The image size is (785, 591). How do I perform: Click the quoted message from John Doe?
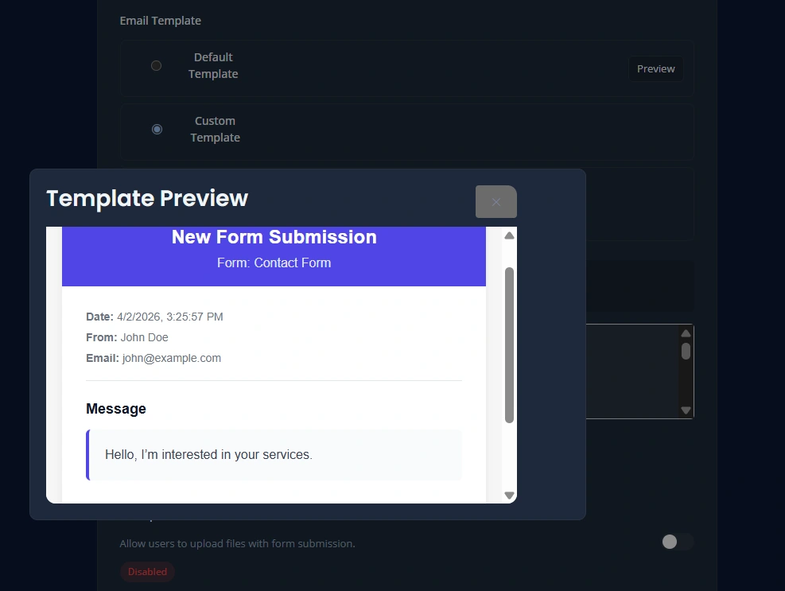tap(207, 454)
